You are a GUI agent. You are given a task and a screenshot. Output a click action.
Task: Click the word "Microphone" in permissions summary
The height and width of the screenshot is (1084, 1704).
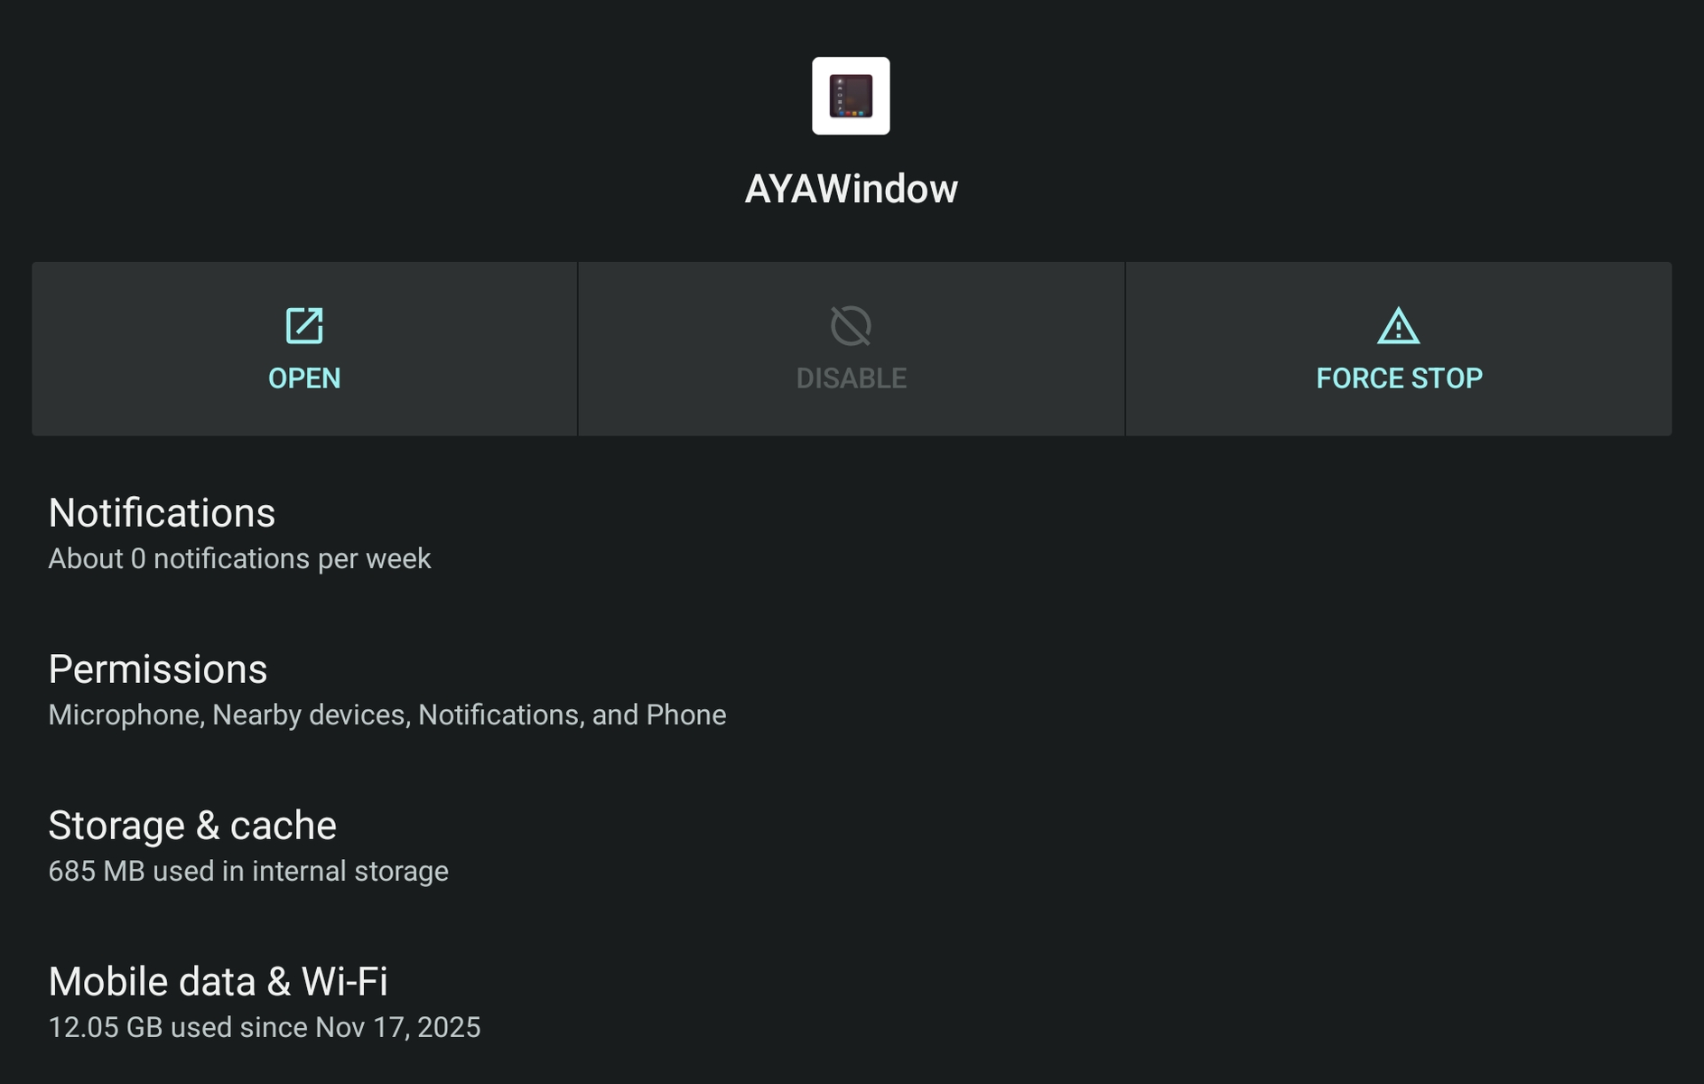pos(125,715)
